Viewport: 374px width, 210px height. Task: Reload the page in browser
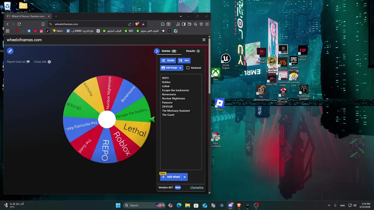click(19, 24)
